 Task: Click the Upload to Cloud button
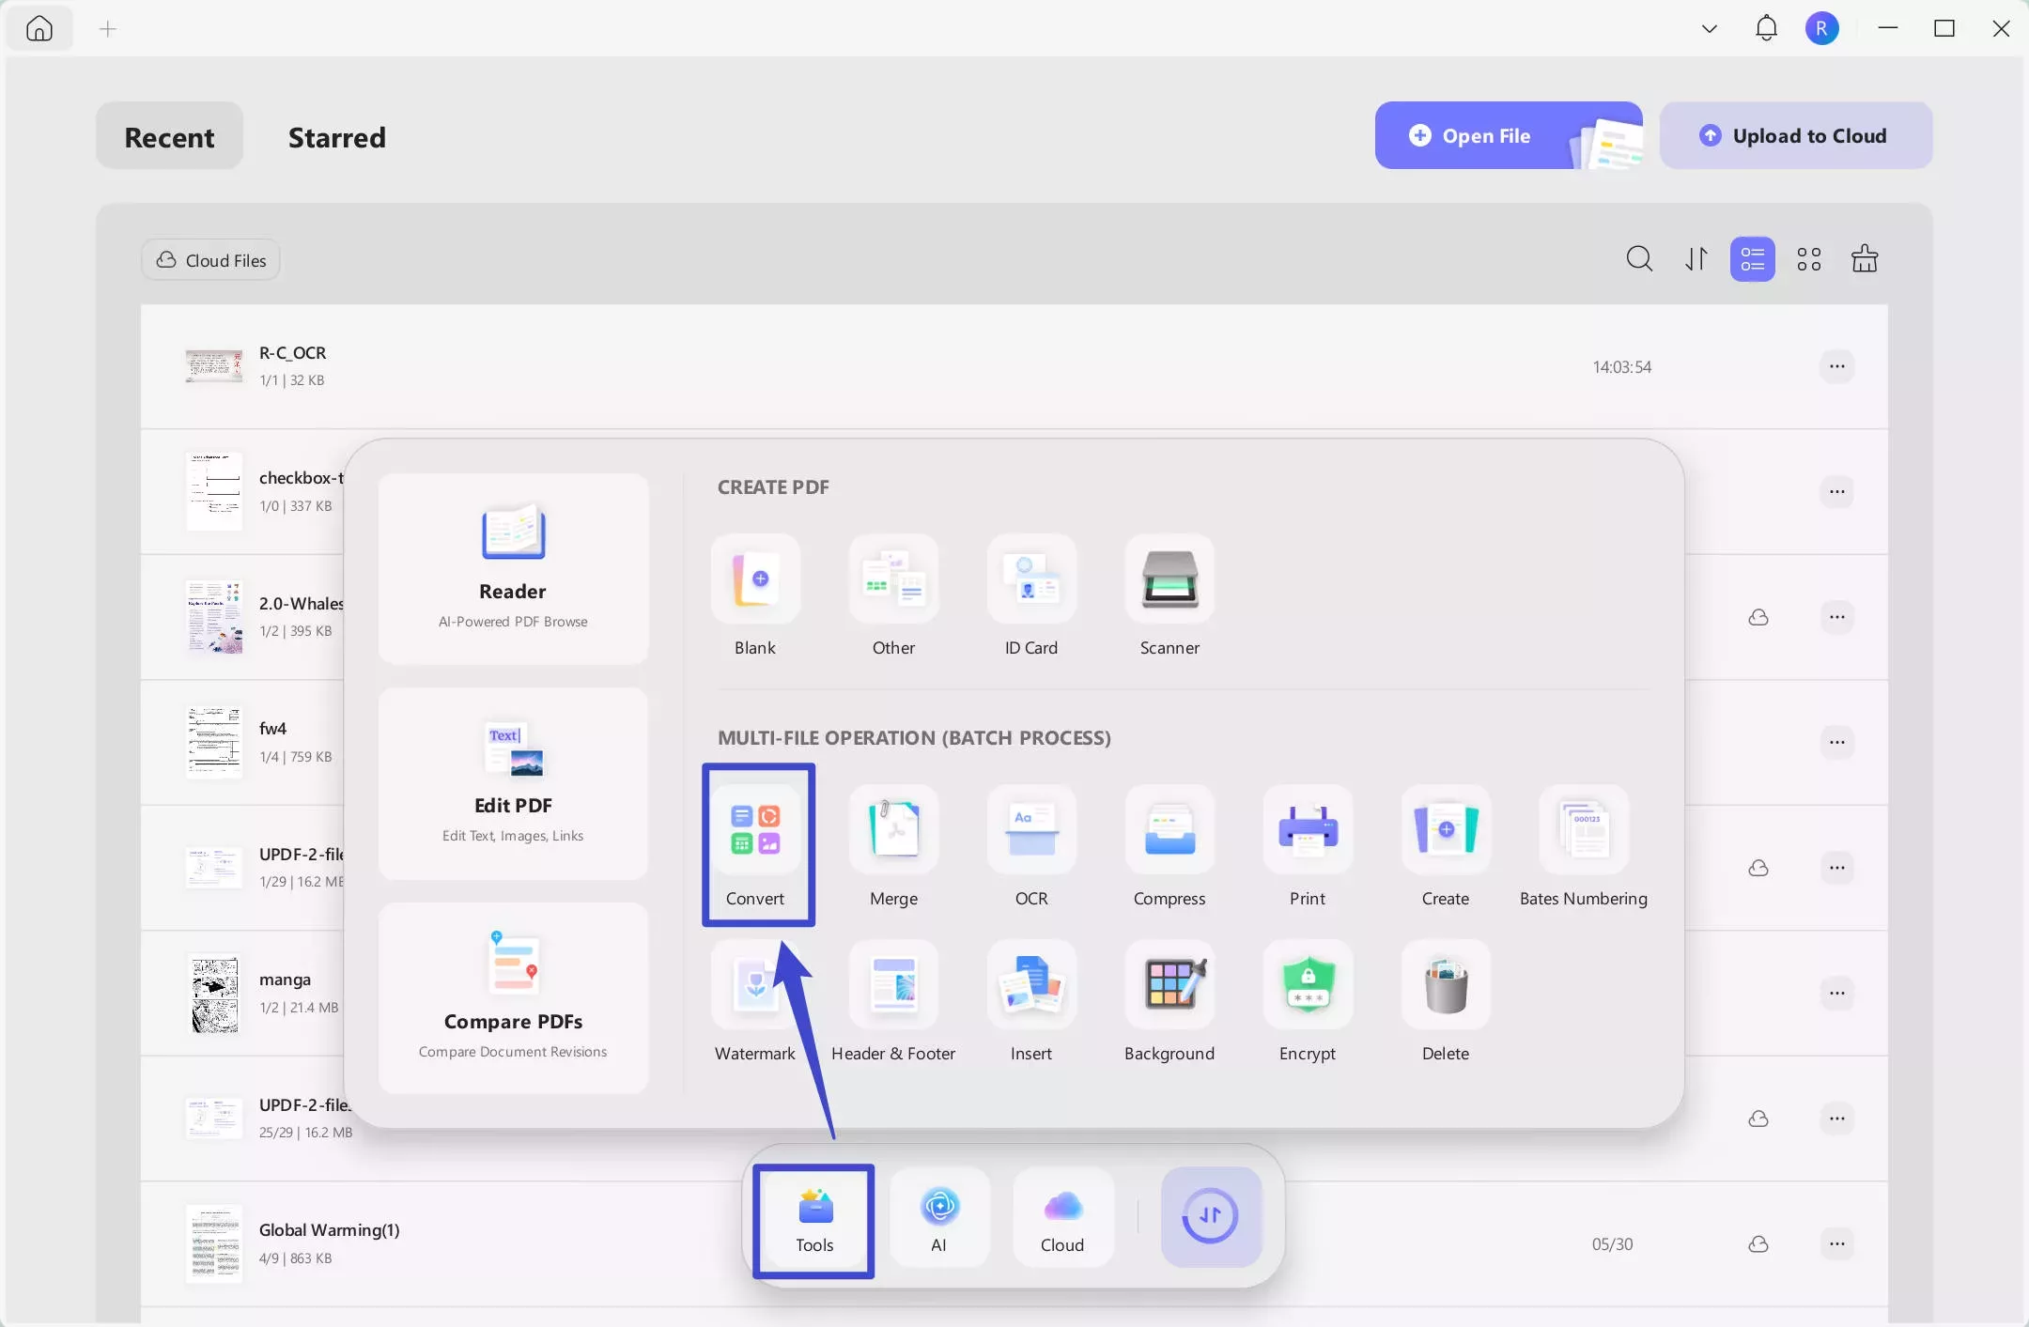[x=1795, y=136]
